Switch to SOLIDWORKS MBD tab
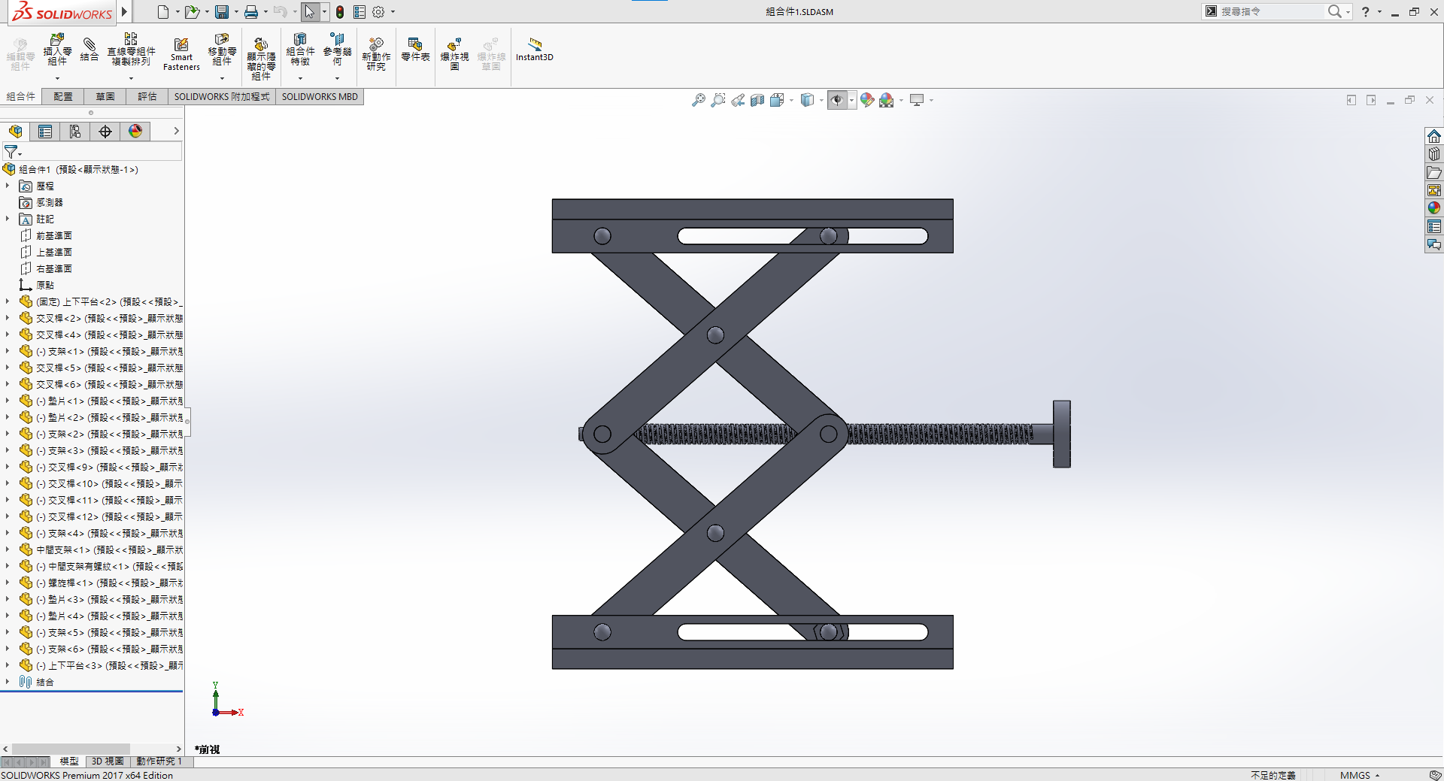 point(320,96)
